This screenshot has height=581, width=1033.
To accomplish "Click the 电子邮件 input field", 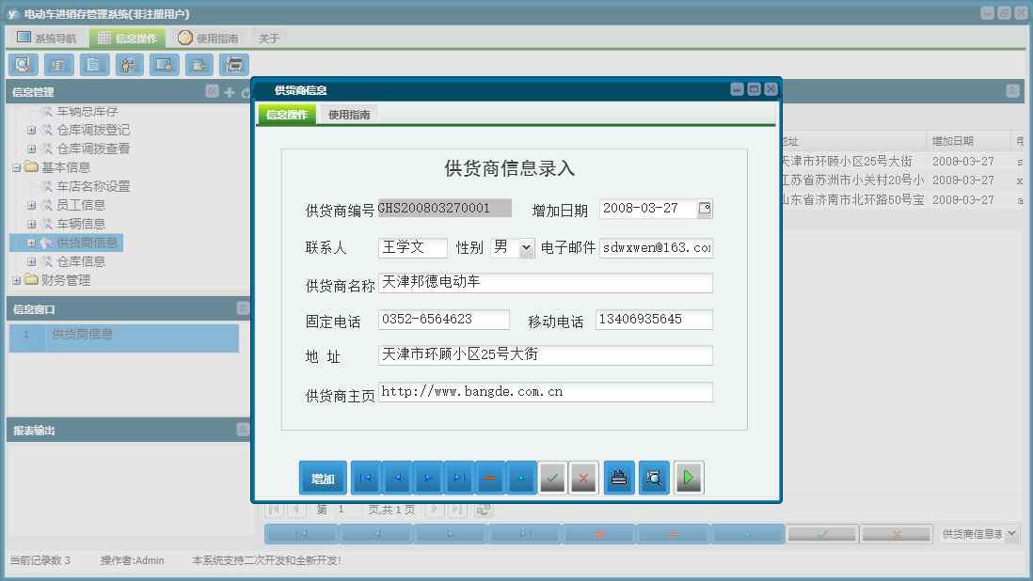I will 656,248.
